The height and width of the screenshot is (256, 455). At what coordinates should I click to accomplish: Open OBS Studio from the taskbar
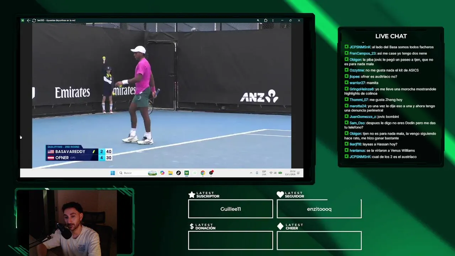pos(211,173)
